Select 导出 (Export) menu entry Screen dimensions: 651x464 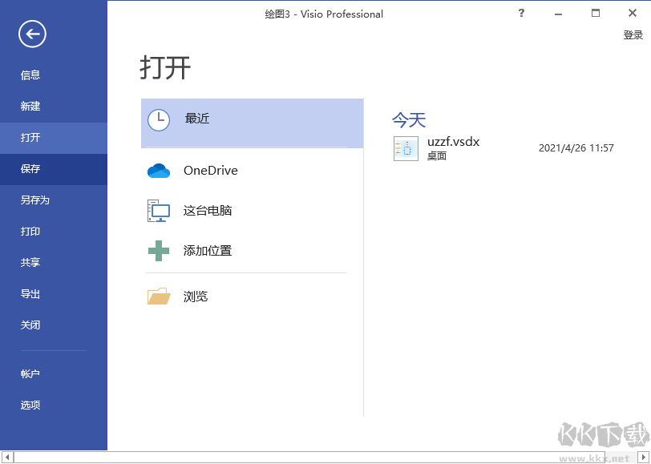30,294
